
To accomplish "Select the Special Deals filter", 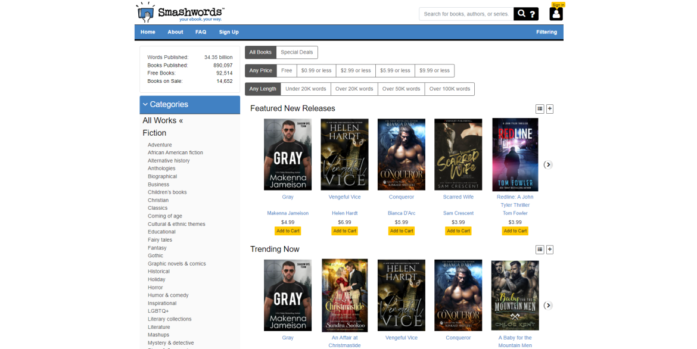I will (x=297, y=52).
